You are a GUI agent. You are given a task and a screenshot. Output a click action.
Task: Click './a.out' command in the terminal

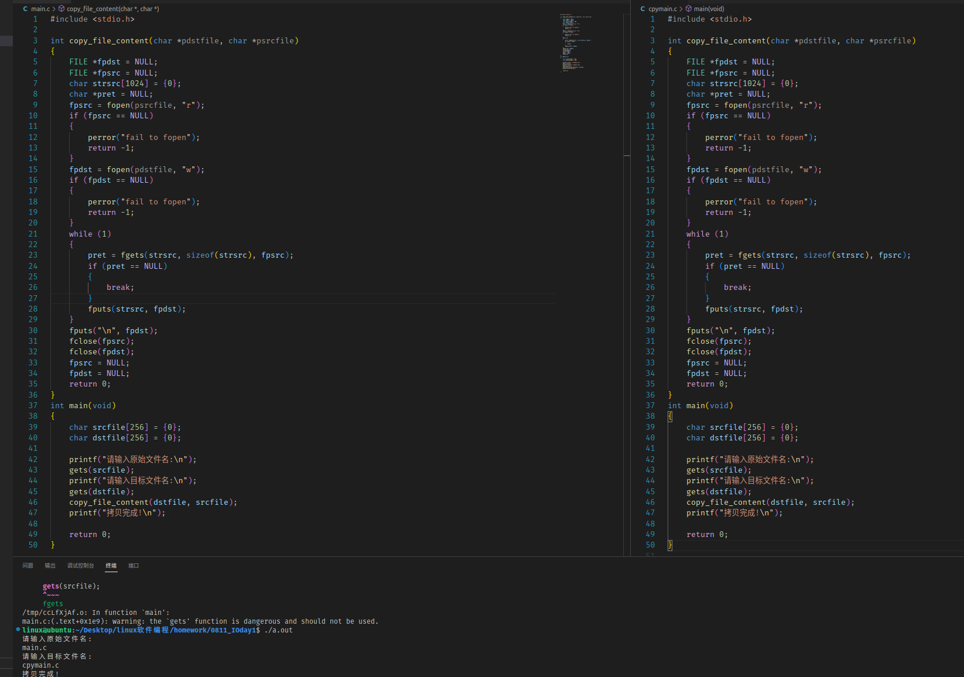pyautogui.click(x=279, y=630)
